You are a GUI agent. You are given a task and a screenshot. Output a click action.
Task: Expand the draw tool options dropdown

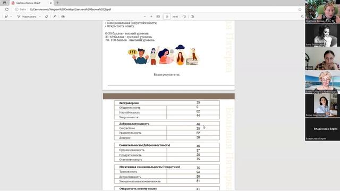[40, 16]
